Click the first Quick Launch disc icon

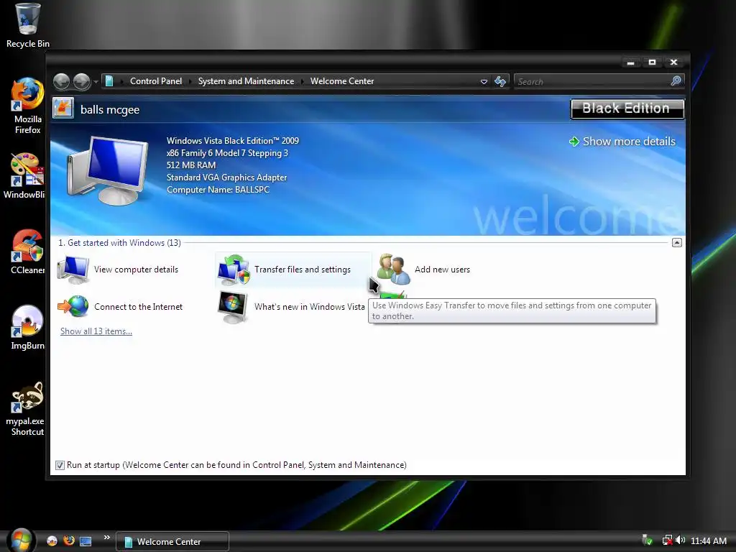tap(52, 541)
